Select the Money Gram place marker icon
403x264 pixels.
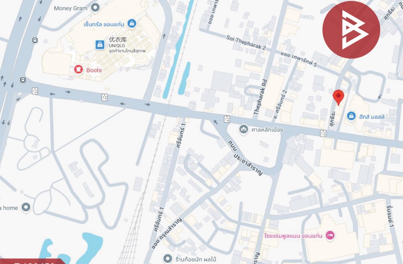click(x=96, y=8)
